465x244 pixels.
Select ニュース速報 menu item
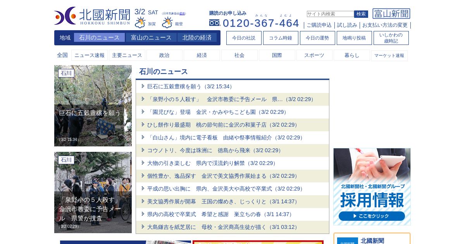(90, 55)
